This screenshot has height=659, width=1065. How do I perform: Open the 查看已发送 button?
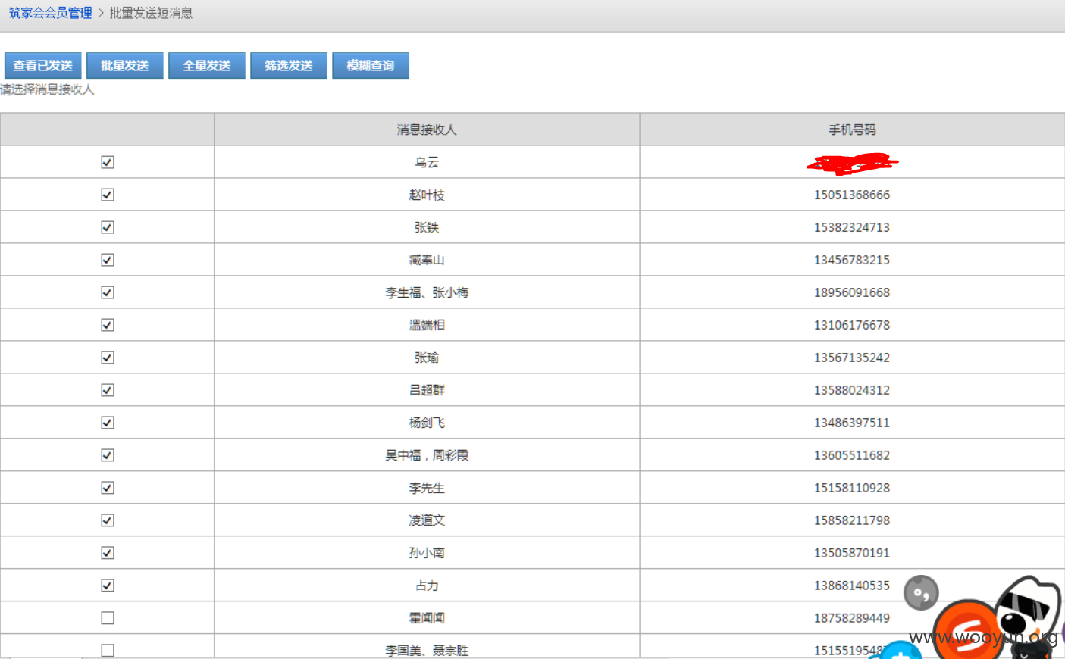click(43, 66)
